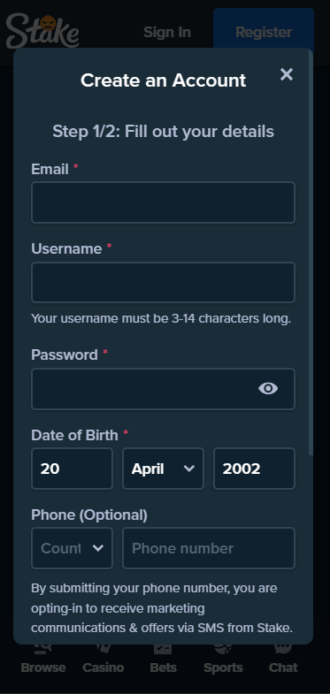
Task: Focus the Email input field
Action: pyautogui.click(x=163, y=202)
